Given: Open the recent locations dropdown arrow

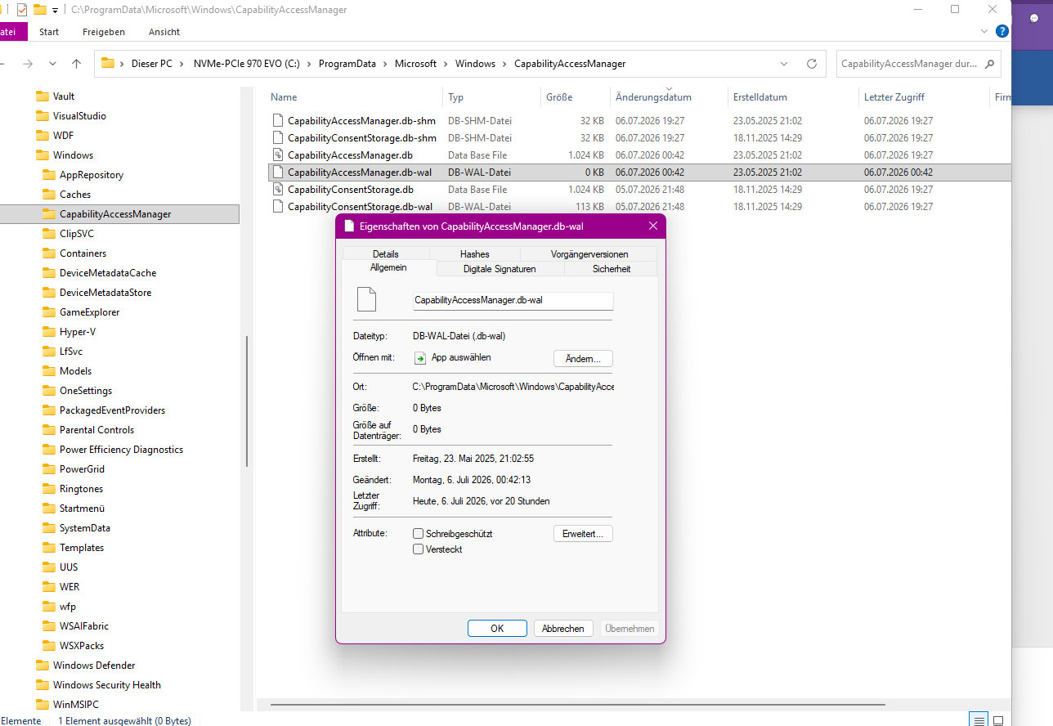Looking at the screenshot, I should (x=52, y=64).
